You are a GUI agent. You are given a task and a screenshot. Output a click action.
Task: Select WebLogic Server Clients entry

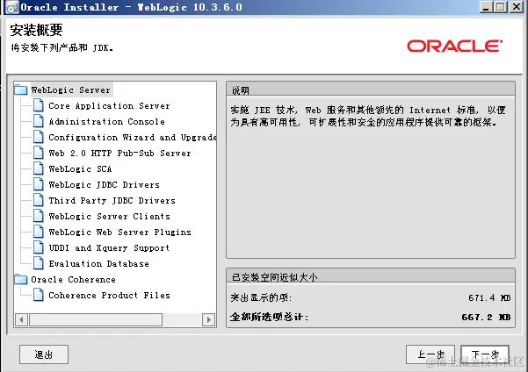click(109, 217)
